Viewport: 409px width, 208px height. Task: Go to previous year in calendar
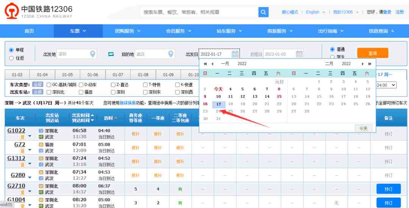[x=205, y=64]
